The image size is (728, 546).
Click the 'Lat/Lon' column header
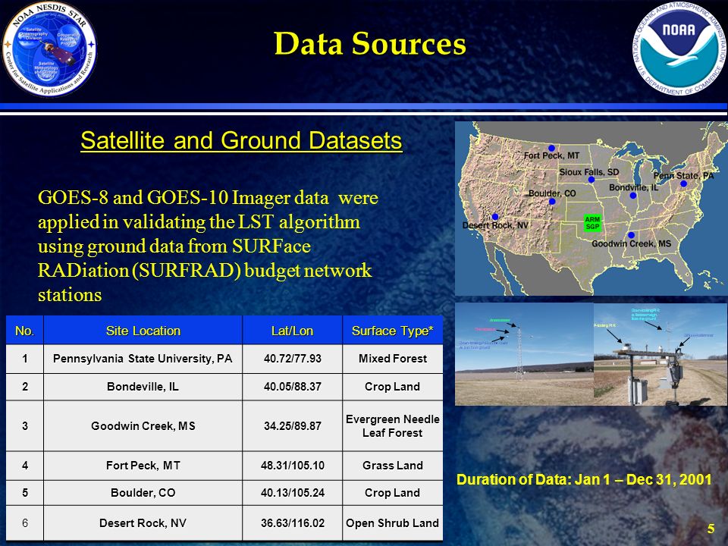point(293,331)
